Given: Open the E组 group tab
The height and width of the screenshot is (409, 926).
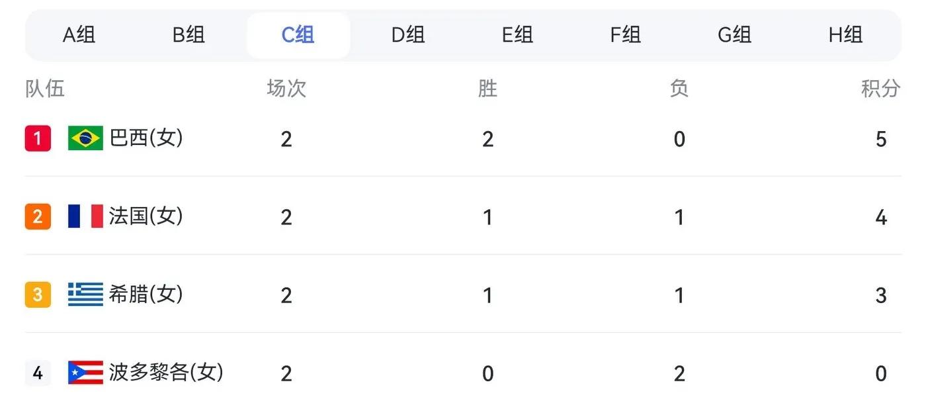Looking at the screenshot, I should click(x=517, y=35).
